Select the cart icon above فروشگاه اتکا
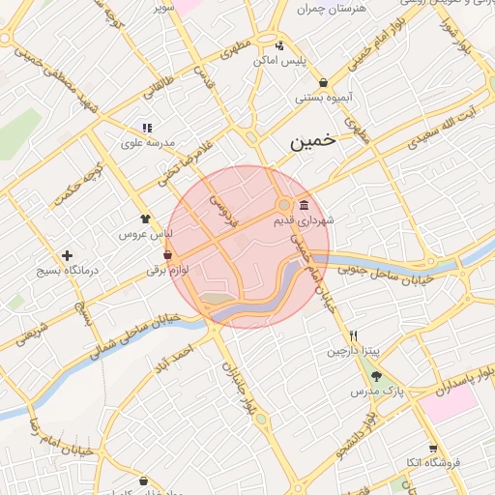 point(433,449)
